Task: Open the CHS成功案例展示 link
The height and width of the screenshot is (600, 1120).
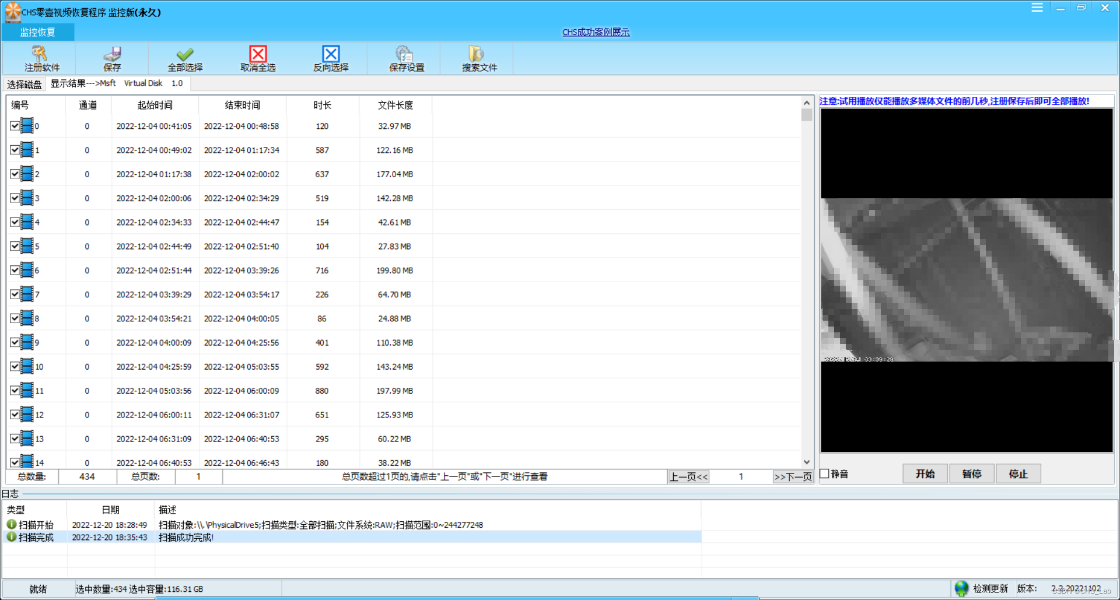Action: [596, 32]
